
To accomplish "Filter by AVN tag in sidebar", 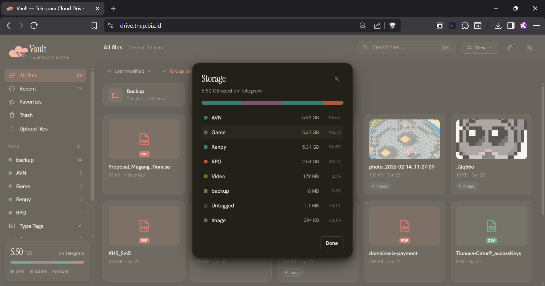I will [x=45, y=173].
